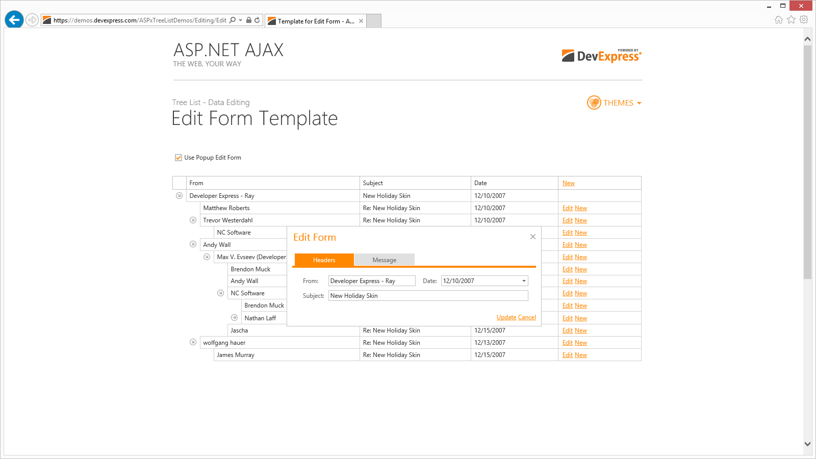Click the From input field
Image resolution: width=816 pixels, height=459 pixels.
pos(372,281)
